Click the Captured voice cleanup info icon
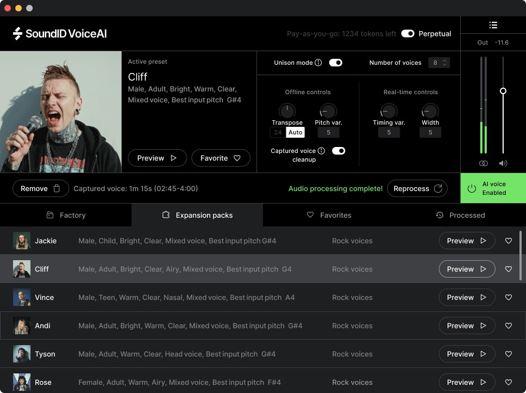Screen dimensions: 526x393 pyautogui.click(x=321, y=151)
